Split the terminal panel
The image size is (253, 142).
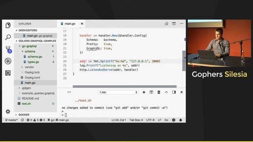(151, 92)
